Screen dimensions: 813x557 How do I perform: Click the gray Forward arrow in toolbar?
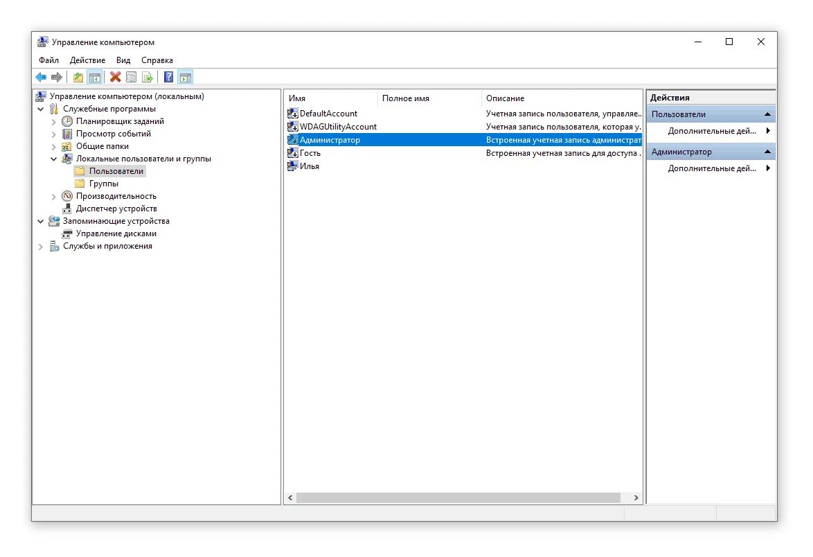[x=57, y=78]
